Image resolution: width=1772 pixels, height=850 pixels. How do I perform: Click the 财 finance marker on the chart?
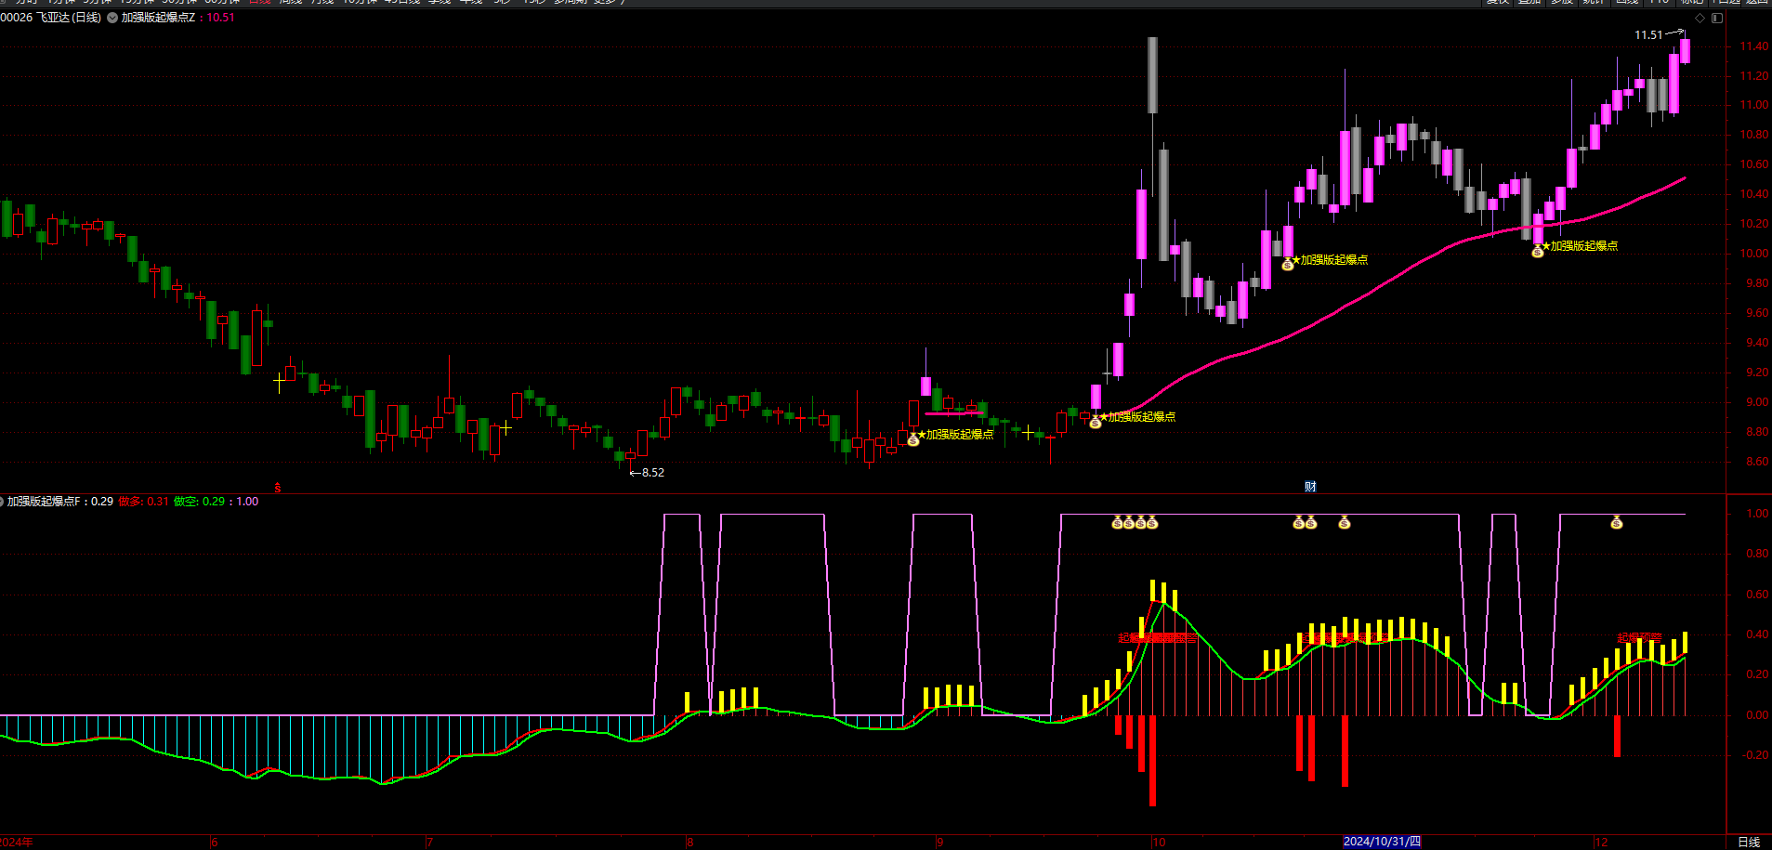pyautogui.click(x=1310, y=487)
